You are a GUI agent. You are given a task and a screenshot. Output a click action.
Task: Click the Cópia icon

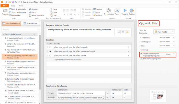click(x=51, y=12)
